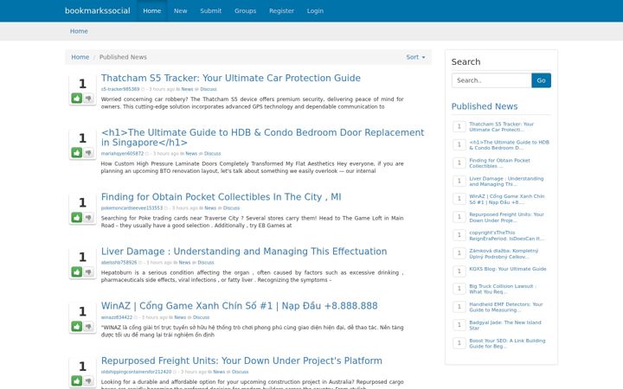Open Thatcham S5 Tracker article title

click(231, 78)
